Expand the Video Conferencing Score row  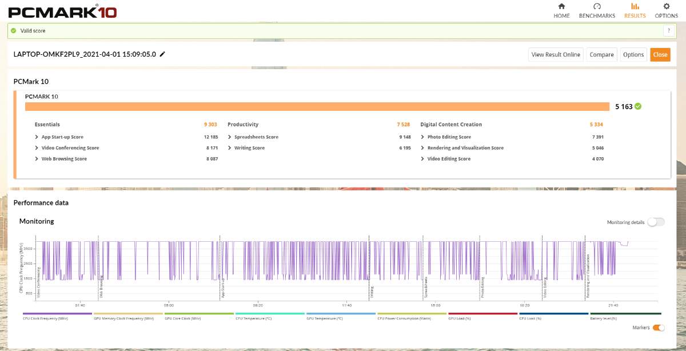point(37,148)
